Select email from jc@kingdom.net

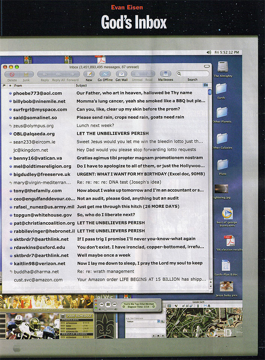(105, 150)
